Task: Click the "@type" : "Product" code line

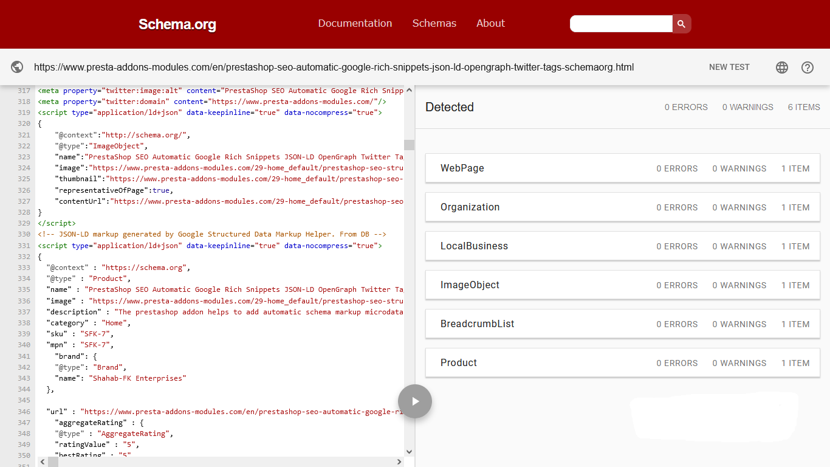Action: coord(88,278)
